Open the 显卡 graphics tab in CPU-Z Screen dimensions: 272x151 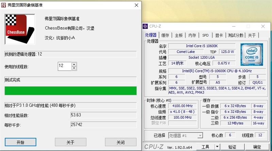219,35
